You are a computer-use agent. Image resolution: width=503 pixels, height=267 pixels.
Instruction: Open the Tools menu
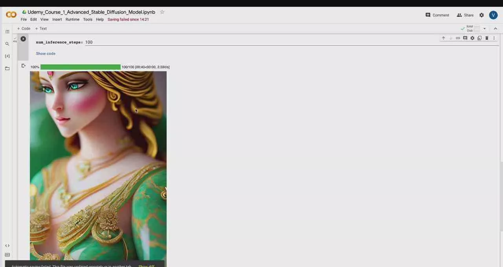(88, 19)
